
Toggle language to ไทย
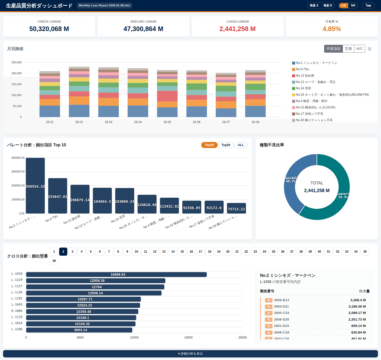[368, 5]
